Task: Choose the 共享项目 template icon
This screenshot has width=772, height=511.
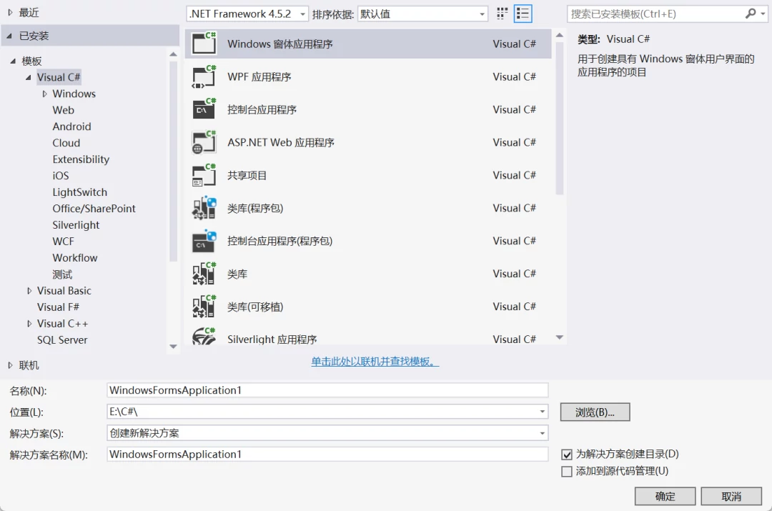Action: (x=204, y=175)
